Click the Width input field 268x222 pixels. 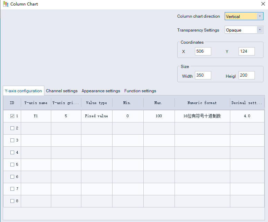click(x=203, y=75)
